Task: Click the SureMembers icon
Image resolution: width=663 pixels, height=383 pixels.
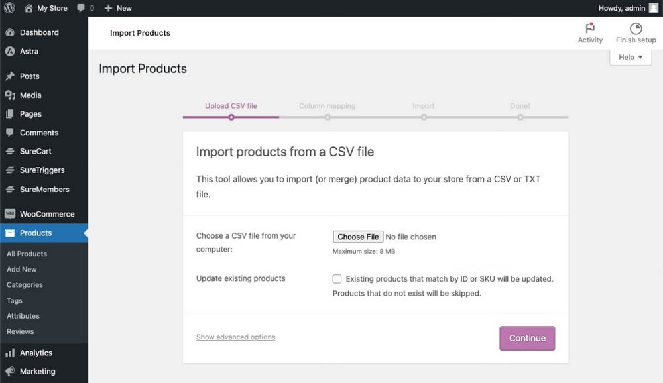Action: pos(10,190)
